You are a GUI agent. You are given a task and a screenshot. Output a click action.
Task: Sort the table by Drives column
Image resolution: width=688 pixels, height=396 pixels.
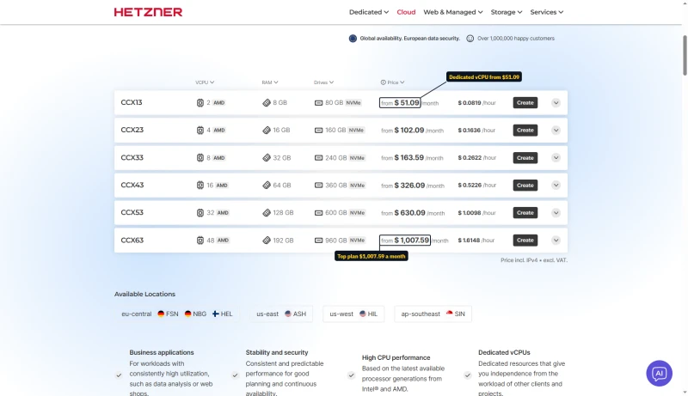coord(324,82)
